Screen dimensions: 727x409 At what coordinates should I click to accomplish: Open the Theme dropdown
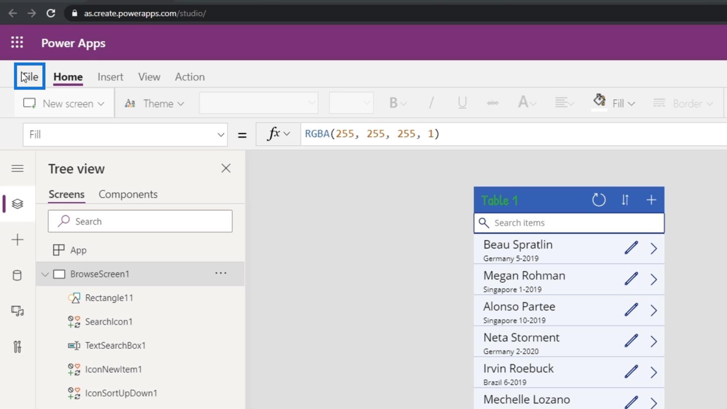point(154,103)
